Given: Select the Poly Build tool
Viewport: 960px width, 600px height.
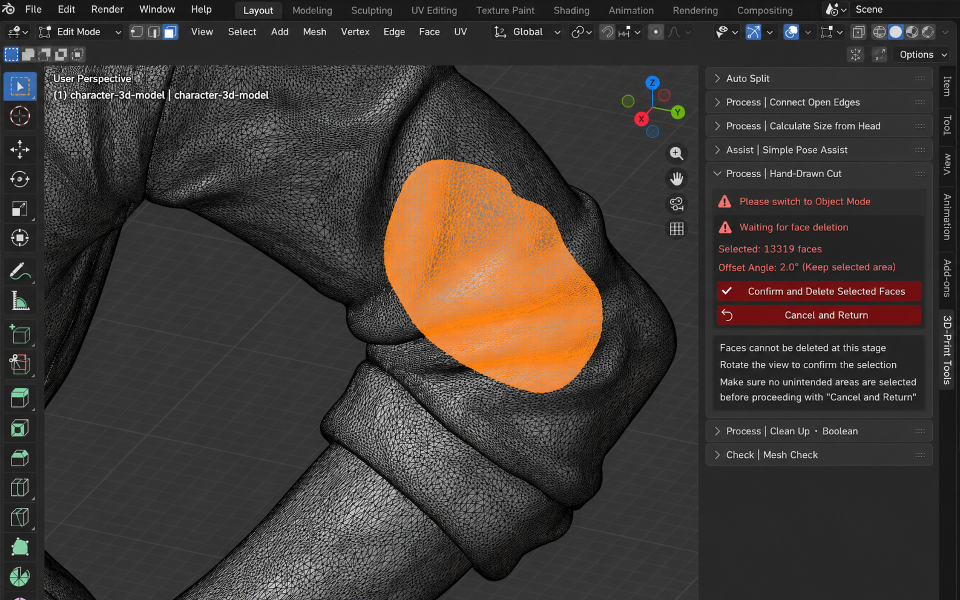Looking at the screenshot, I should click(19, 547).
